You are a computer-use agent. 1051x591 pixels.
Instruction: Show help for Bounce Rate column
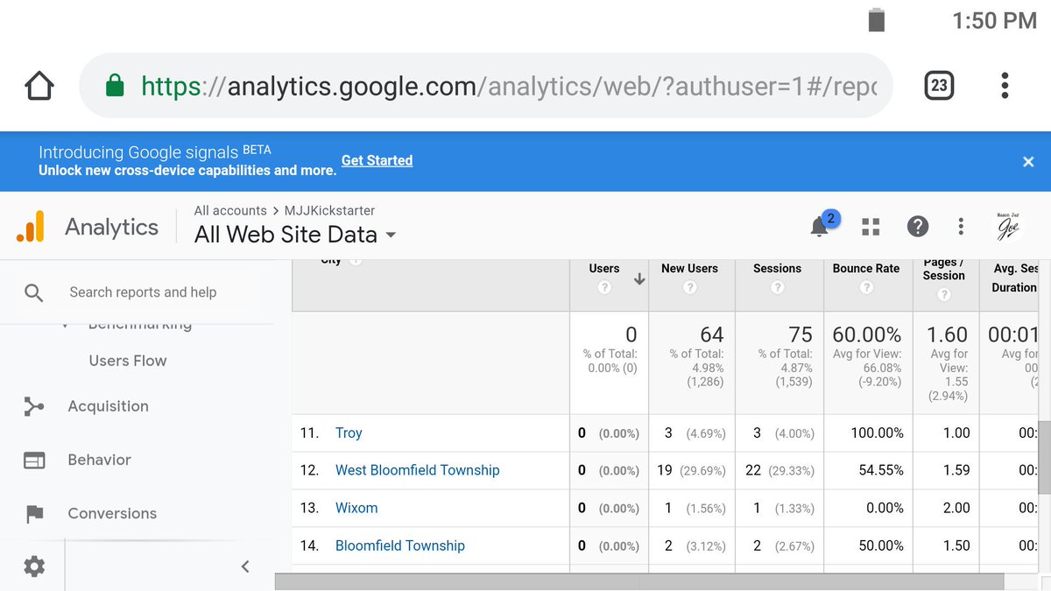tap(866, 287)
